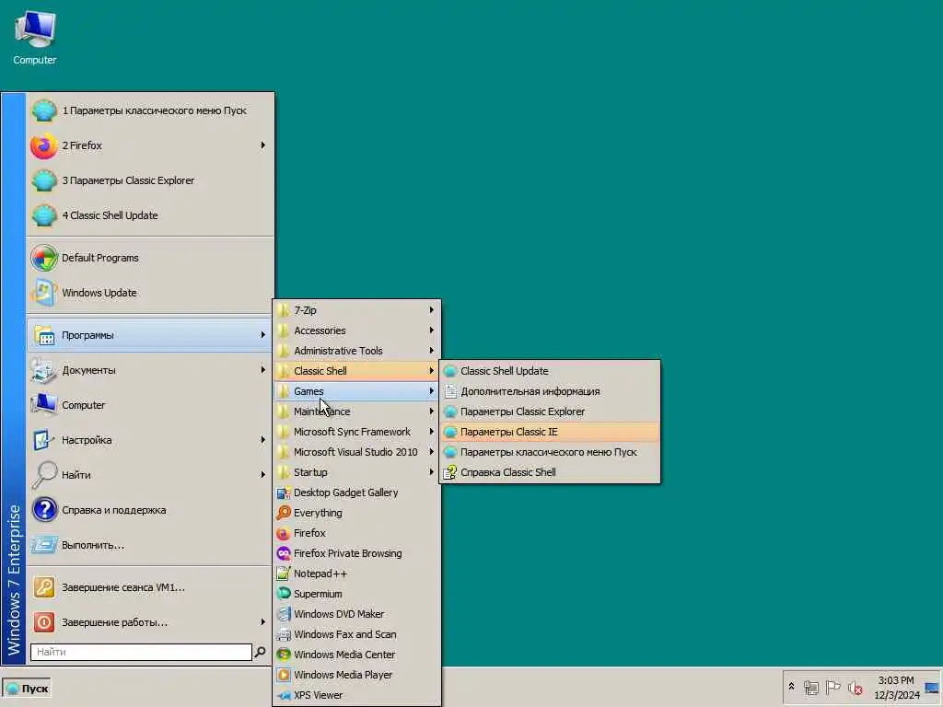Image resolution: width=943 pixels, height=707 pixels.
Task: Click the Windows Update icon
Action: point(44,293)
